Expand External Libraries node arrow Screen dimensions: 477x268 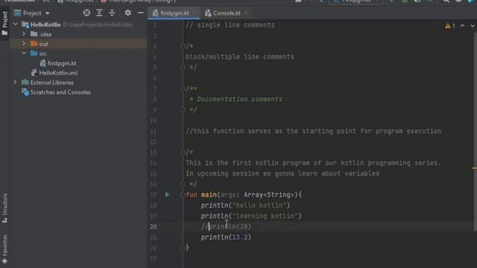15,82
